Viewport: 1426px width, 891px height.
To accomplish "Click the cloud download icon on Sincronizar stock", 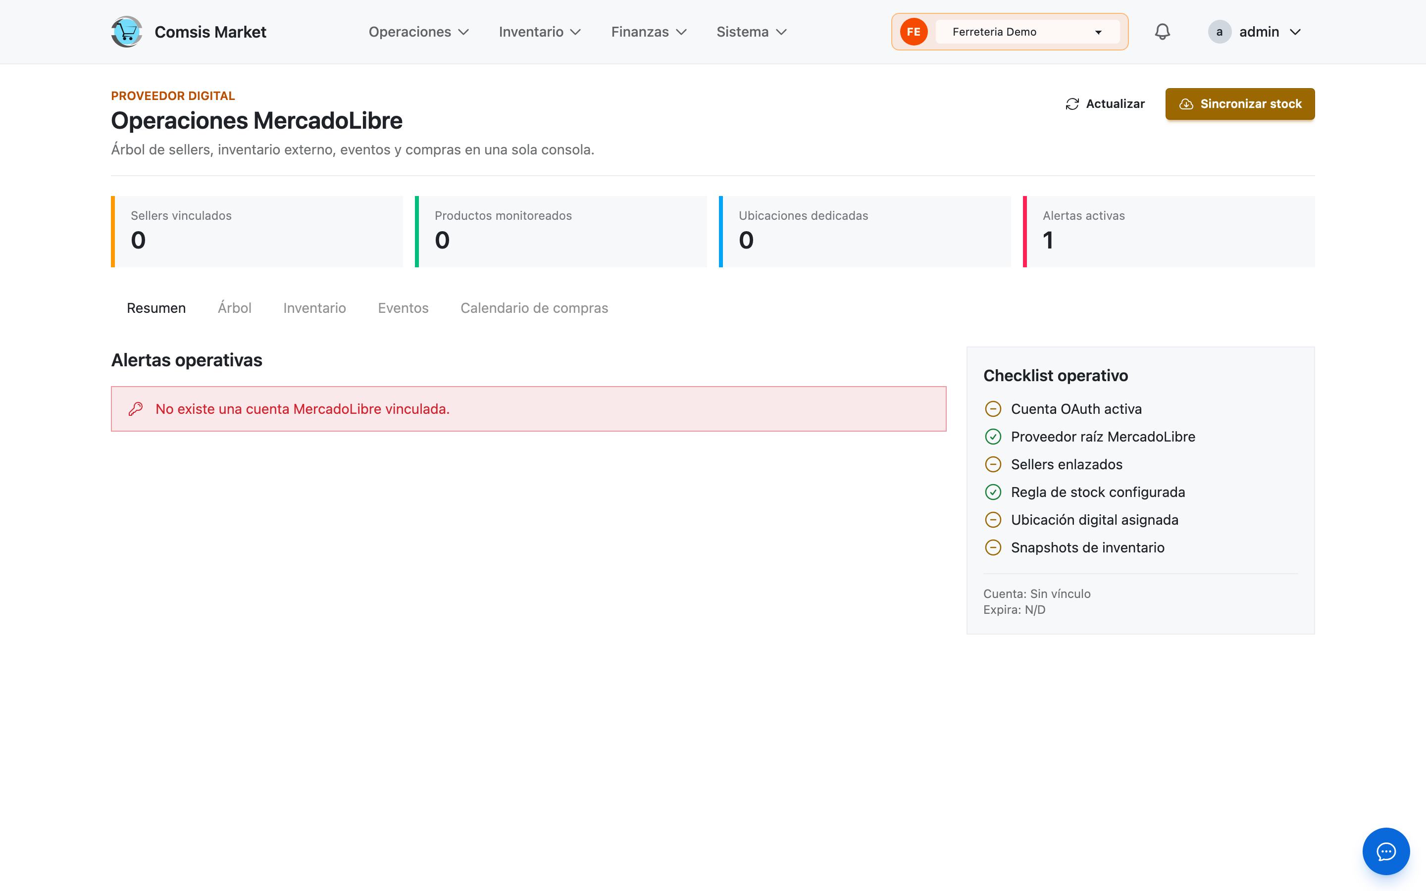I will pos(1186,104).
